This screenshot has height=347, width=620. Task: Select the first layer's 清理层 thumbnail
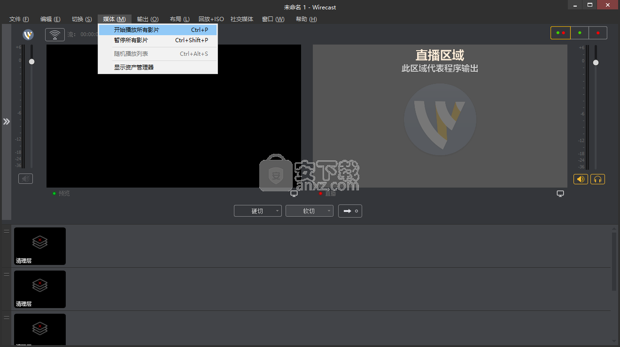[40, 246]
